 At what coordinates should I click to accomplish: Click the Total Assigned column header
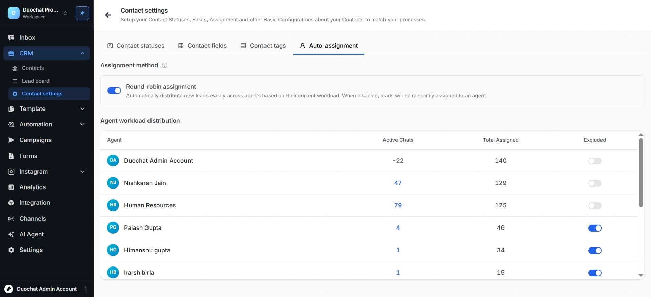click(x=501, y=140)
